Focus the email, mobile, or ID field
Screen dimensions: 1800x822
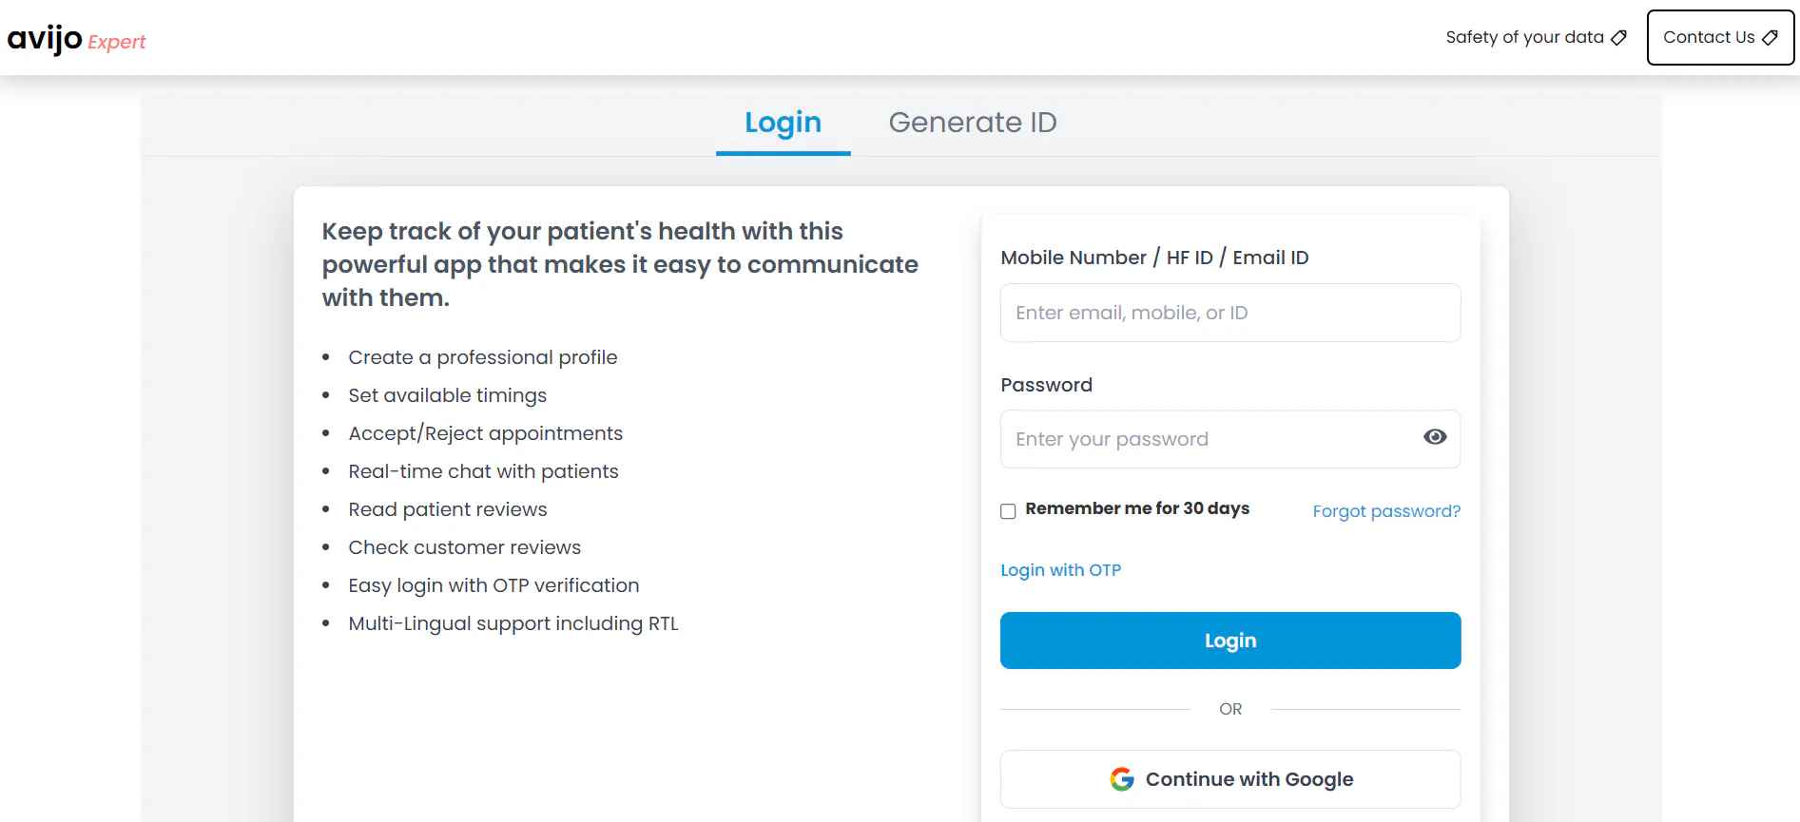point(1230,313)
